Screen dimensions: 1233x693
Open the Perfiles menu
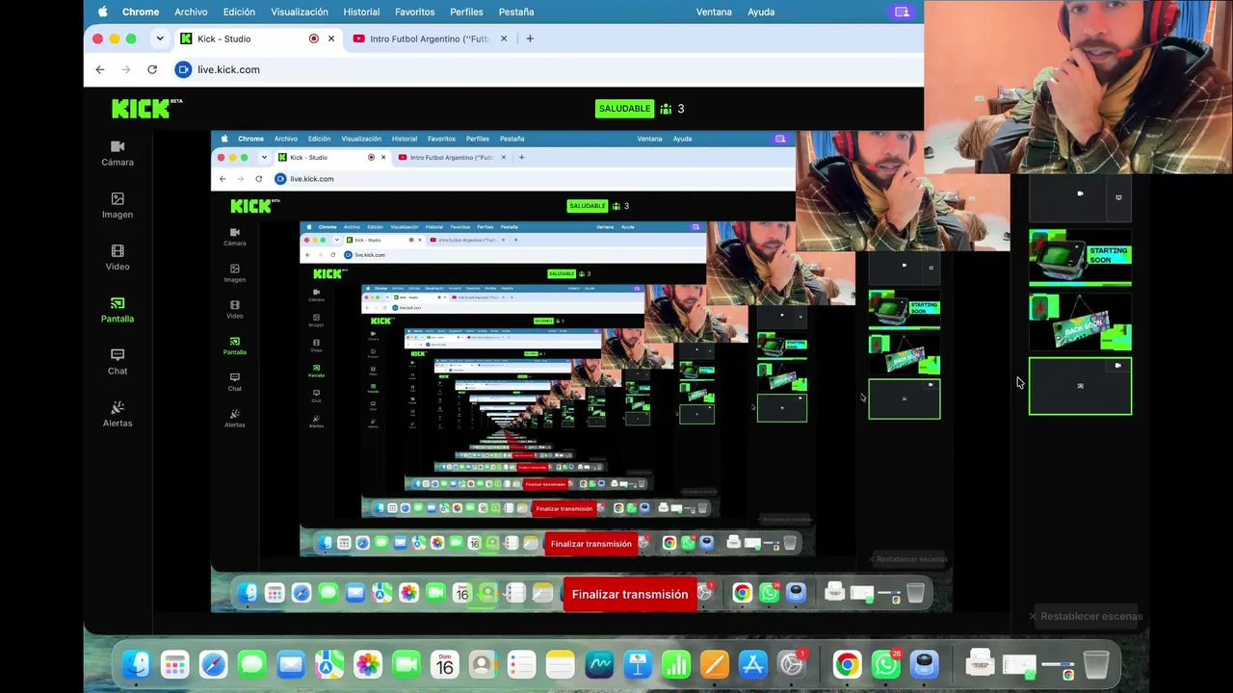pyautogui.click(x=467, y=12)
